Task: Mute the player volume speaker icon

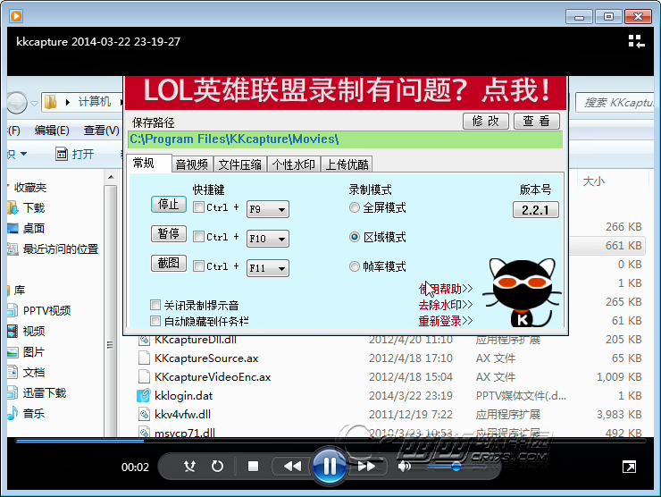Action: (405, 467)
